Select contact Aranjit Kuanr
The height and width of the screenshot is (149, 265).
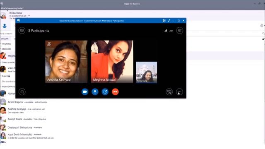tap(27, 119)
